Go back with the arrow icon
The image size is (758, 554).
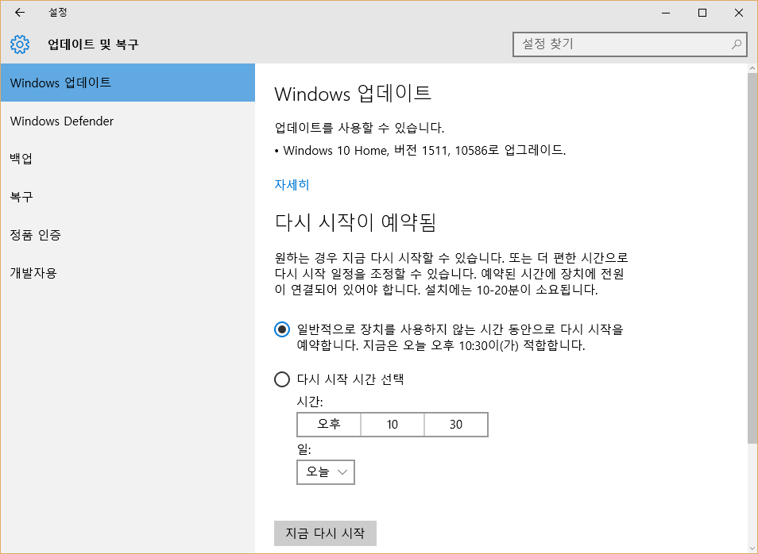pyautogui.click(x=19, y=13)
